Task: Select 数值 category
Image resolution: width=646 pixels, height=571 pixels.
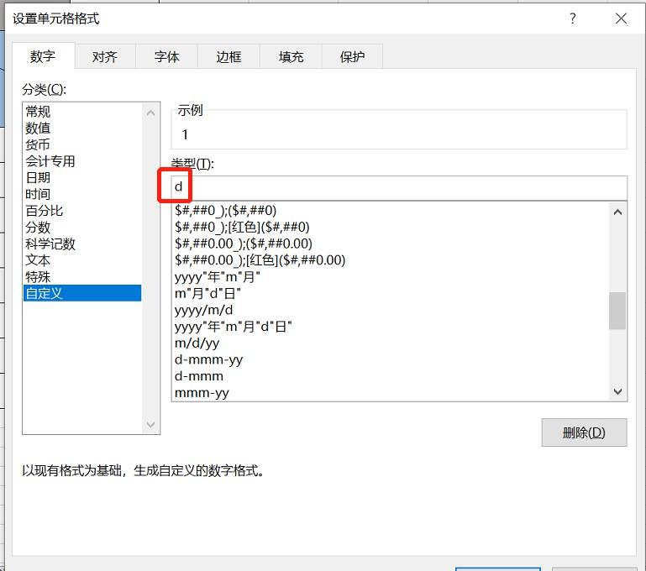Action: click(82, 128)
